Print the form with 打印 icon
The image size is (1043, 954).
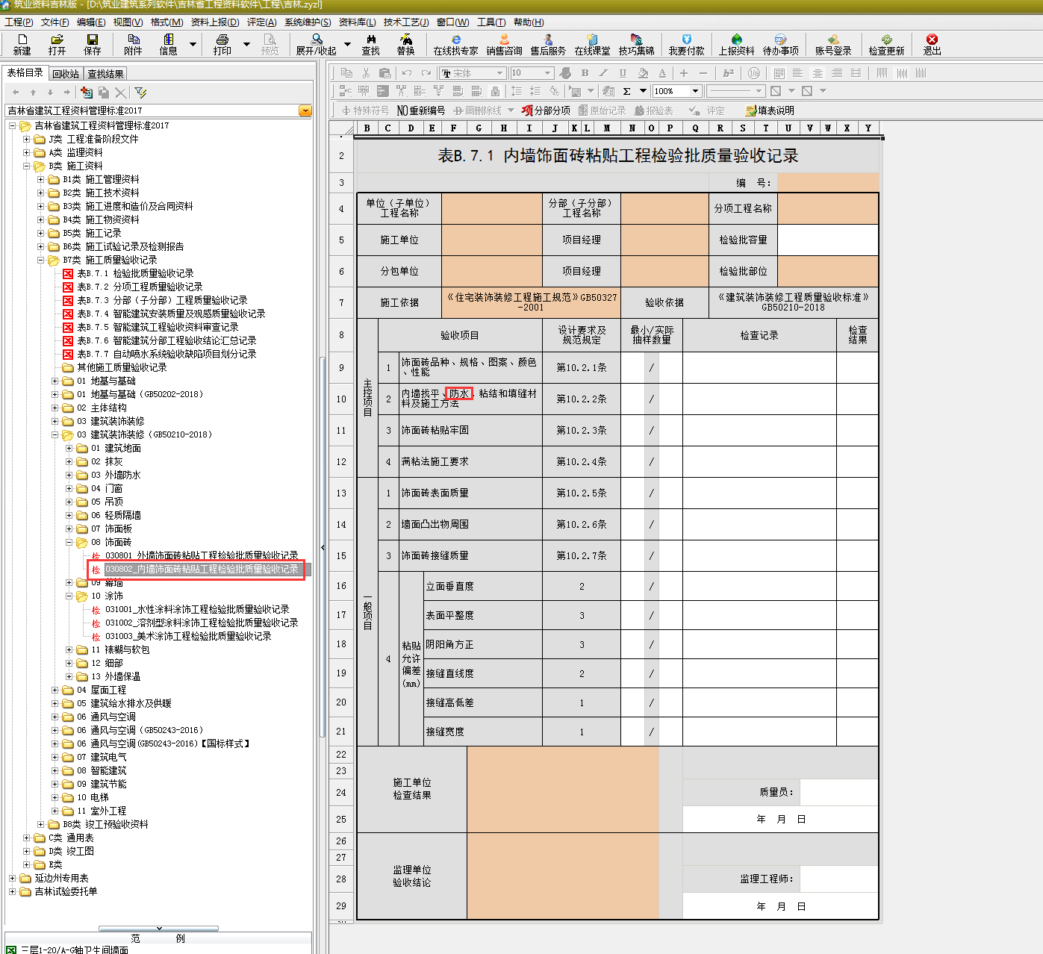coord(222,44)
